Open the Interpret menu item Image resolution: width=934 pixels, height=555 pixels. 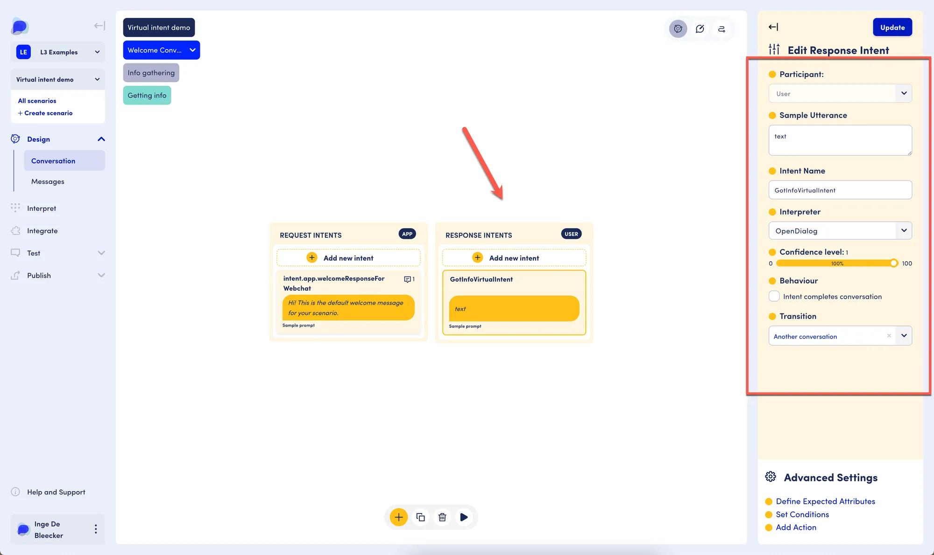(42, 208)
